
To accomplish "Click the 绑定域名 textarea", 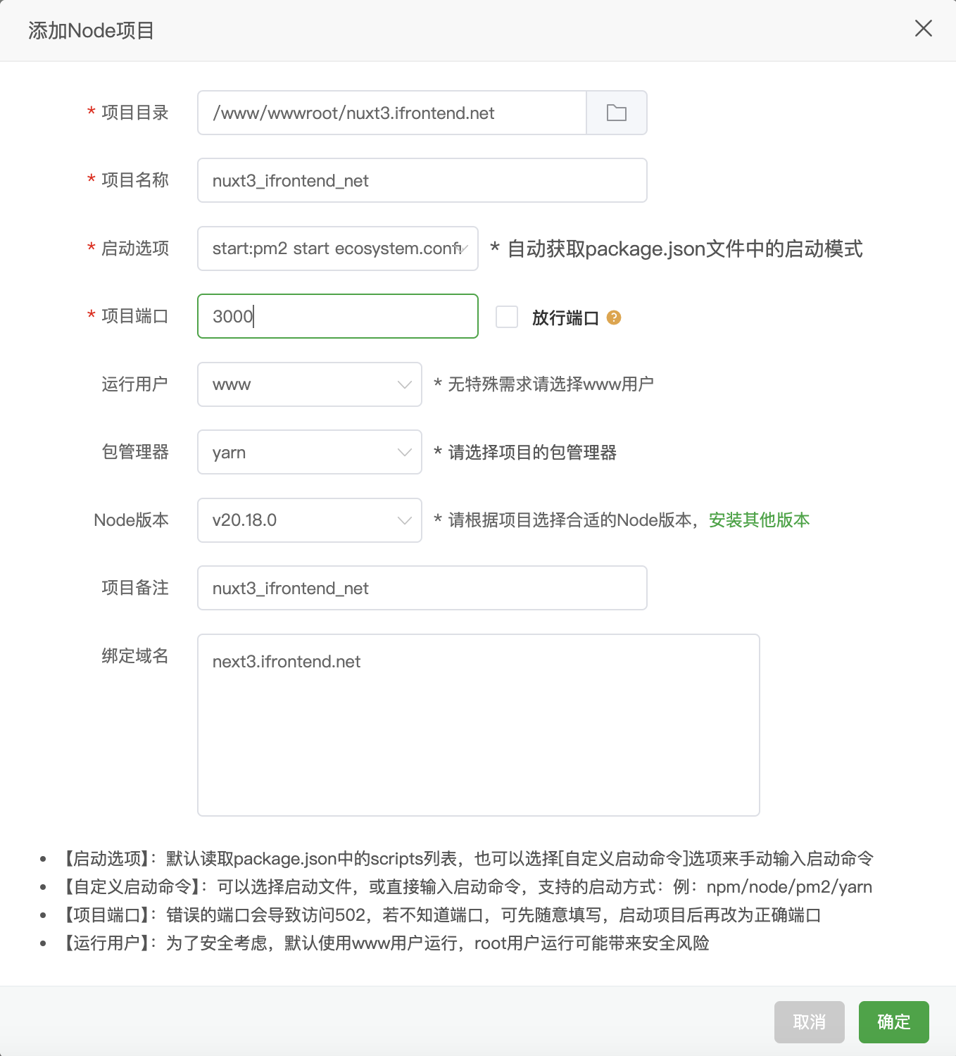I will 478,725.
